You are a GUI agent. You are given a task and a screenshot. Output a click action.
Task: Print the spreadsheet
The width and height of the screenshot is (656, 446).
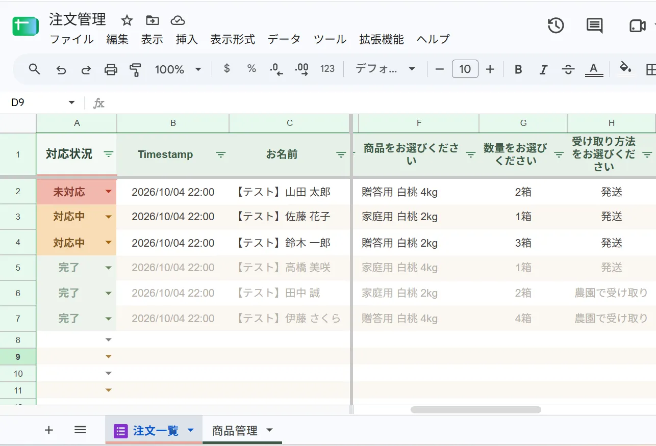(x=111, y=69)
